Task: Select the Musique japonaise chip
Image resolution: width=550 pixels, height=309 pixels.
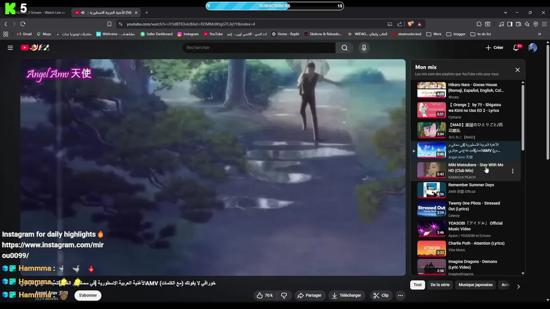Action: coord(476,285)
